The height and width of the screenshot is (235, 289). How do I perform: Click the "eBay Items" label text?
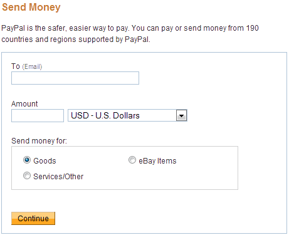(x=157, y=161)
